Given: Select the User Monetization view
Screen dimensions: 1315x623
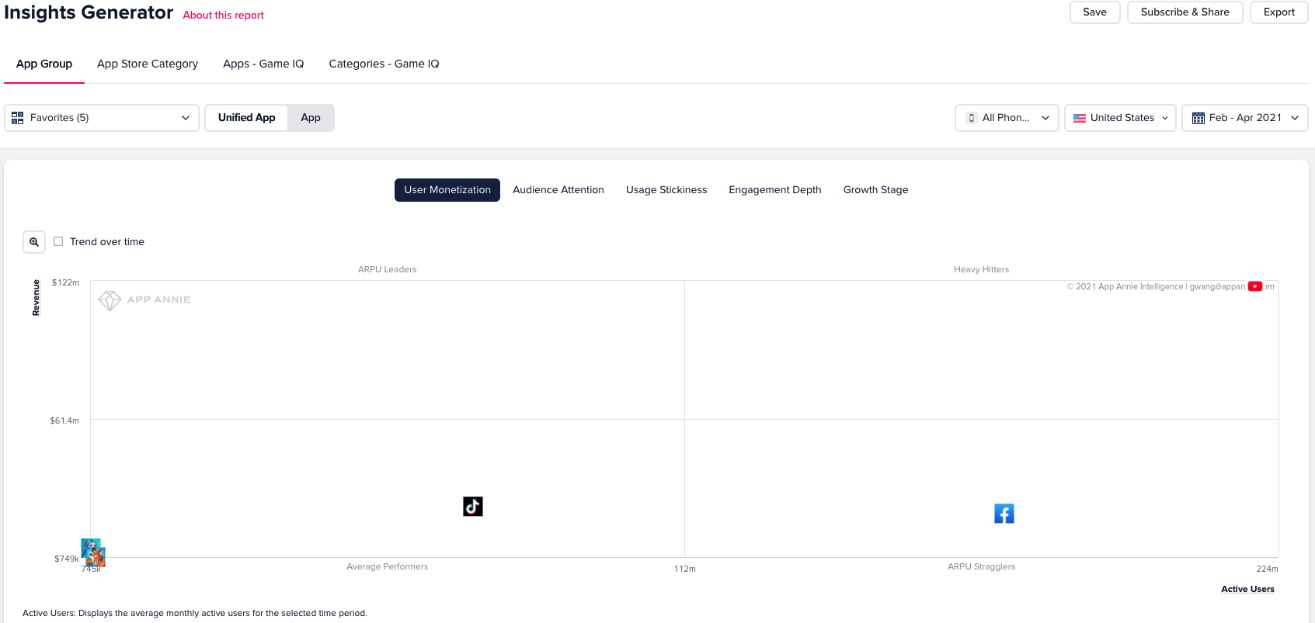Looking at the screenshot, I should click(447, 190).
